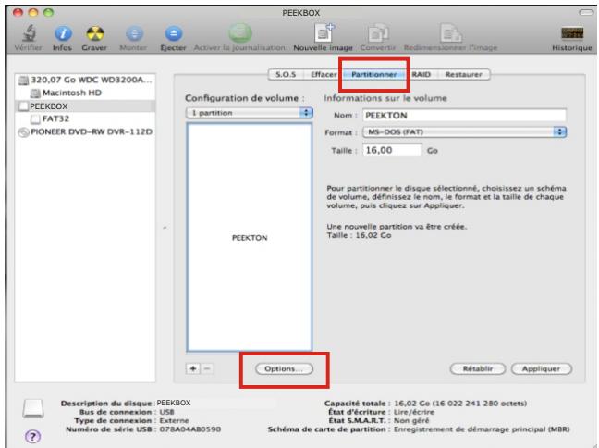Image resolution: width=599 pixels, height=448 pixels.
Task: Remove partition with minus button
Action: click(207, 368)
